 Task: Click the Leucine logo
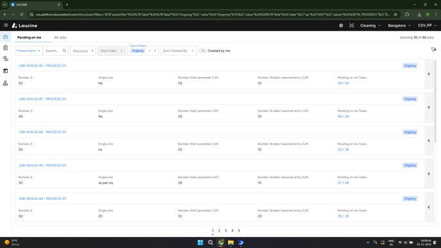[x=24, y=26]
